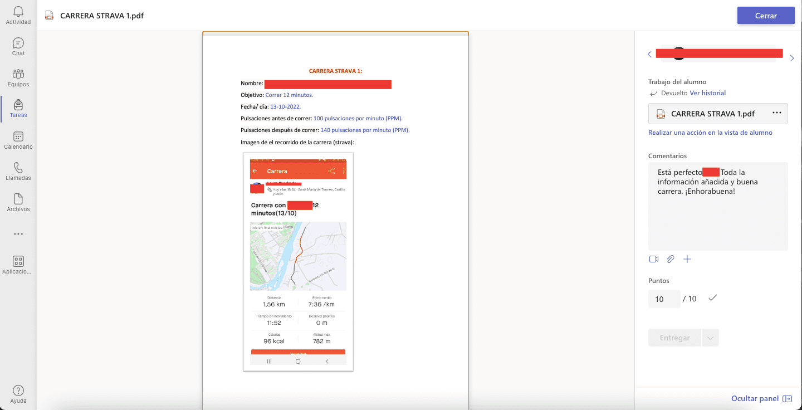Select the Tareas tab in sidebar
Image resolution: width=802 pixels, height=410 pixels.
coord(18,109)
